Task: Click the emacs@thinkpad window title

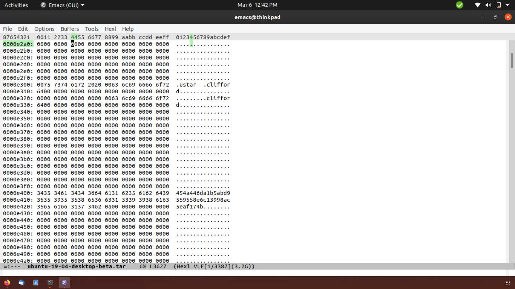Action: (257, 17)
